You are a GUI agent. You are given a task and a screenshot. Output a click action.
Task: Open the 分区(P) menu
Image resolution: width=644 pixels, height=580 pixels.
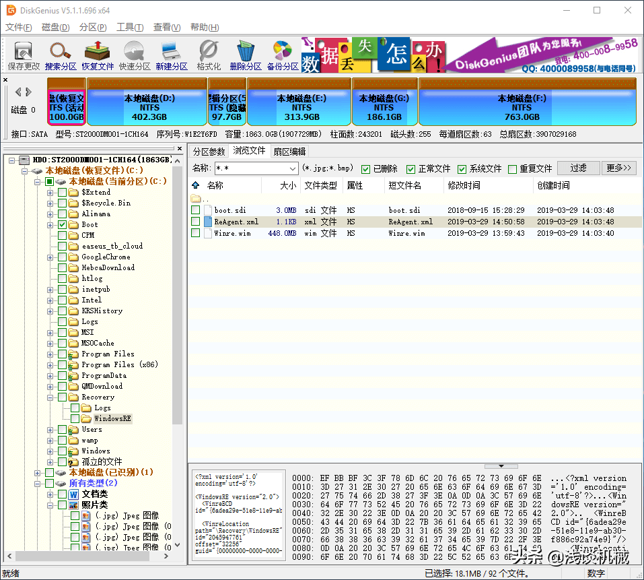[x=93, y=28]
